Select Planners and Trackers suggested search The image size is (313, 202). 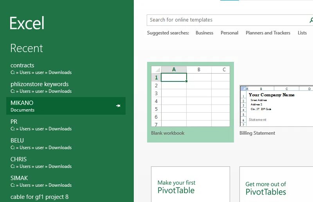tap(268, 33)
